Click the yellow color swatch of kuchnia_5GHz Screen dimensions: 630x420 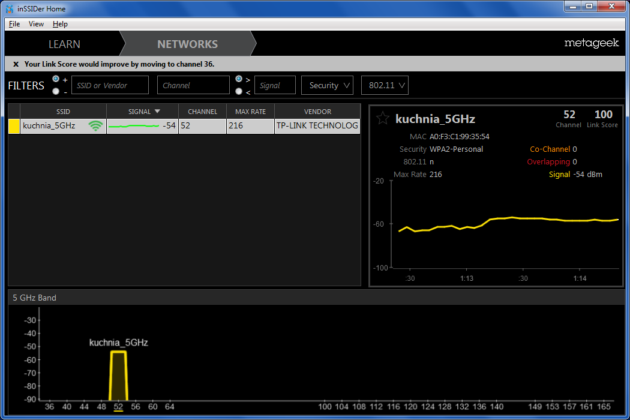click(14, 126)
